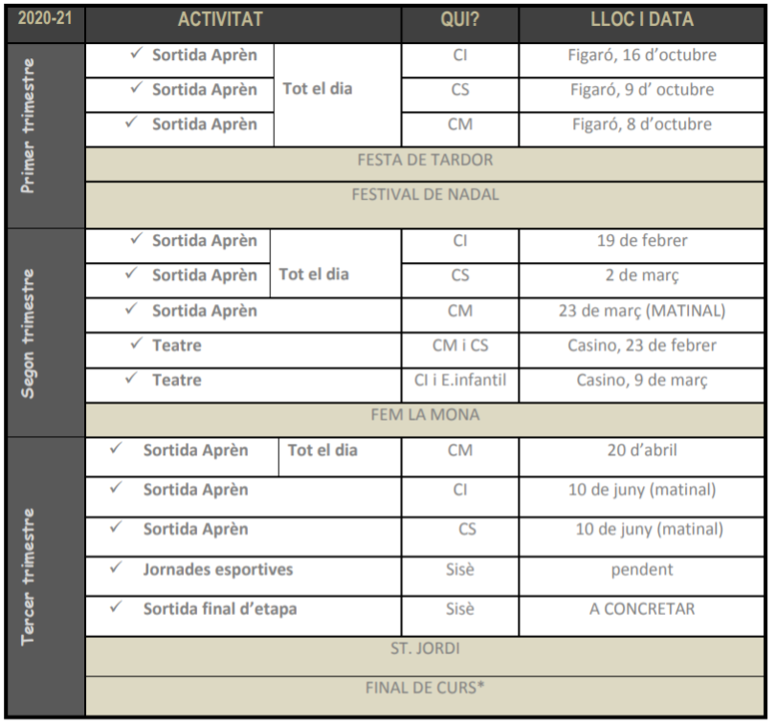Click the checkmark beside Sortida final d'etapa

pos(116,606)
